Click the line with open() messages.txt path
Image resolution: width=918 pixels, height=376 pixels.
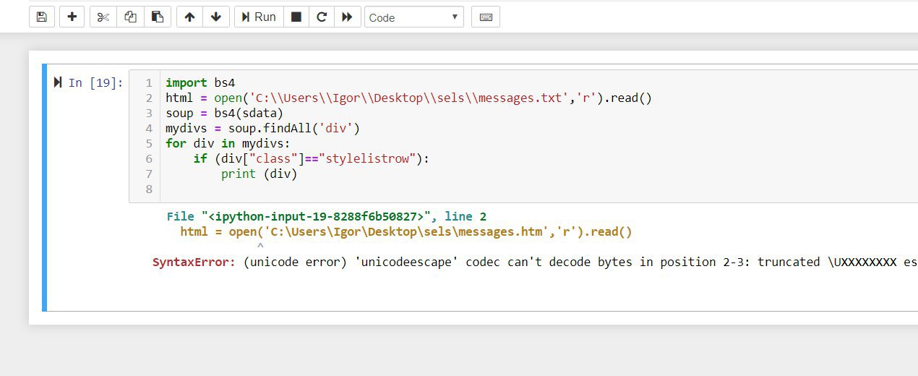[x=408, y=98]
